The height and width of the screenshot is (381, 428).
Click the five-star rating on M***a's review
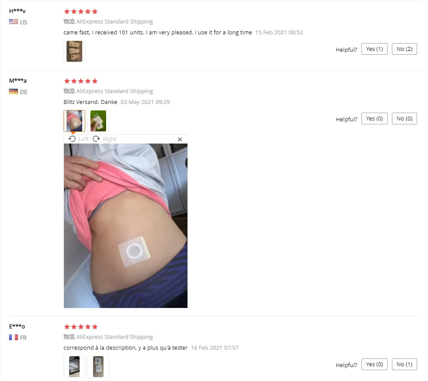pyautogui.click(x=80, y=81)
